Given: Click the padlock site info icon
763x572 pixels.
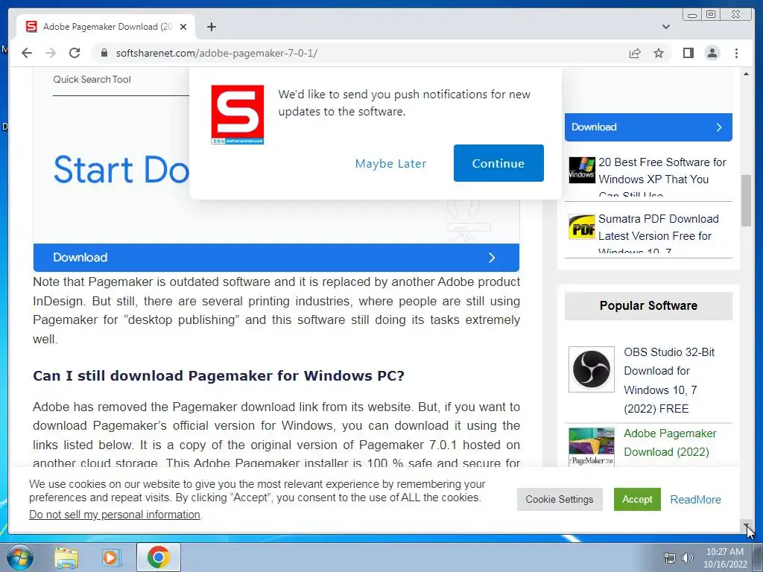Looking at the screenshot, I should tap(104, 53).
